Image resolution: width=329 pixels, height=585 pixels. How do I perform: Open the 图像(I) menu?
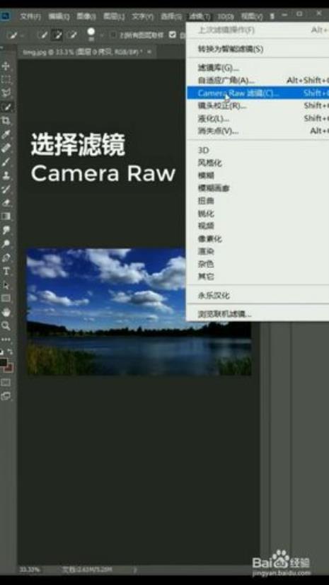coord(86,16)
